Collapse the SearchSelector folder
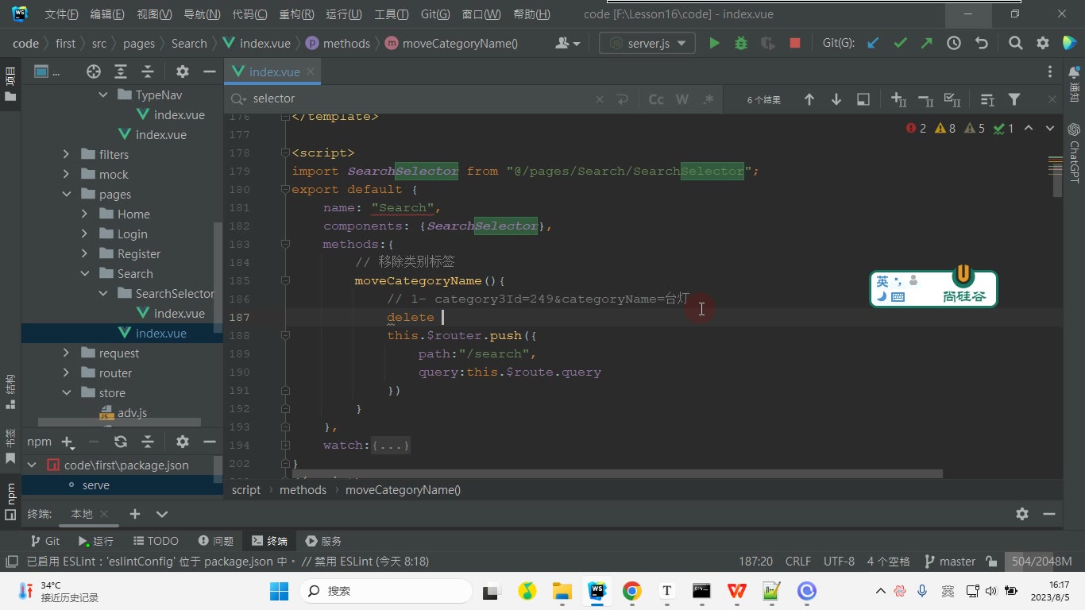 [103, 293]
